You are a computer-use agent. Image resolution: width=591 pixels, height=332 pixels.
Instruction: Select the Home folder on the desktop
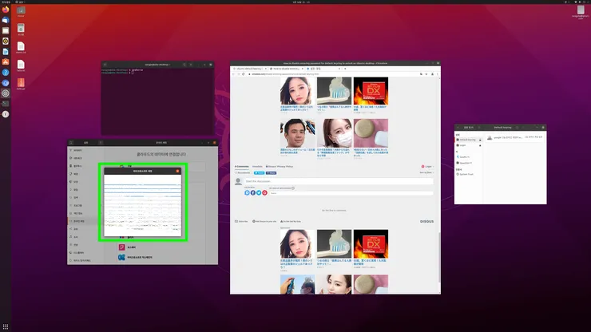tap(21, 11)
